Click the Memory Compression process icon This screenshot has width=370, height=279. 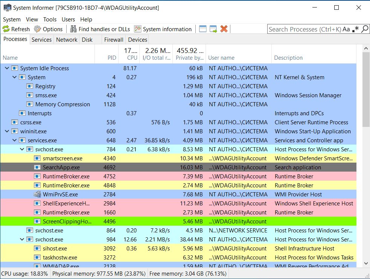click(29, 104)
